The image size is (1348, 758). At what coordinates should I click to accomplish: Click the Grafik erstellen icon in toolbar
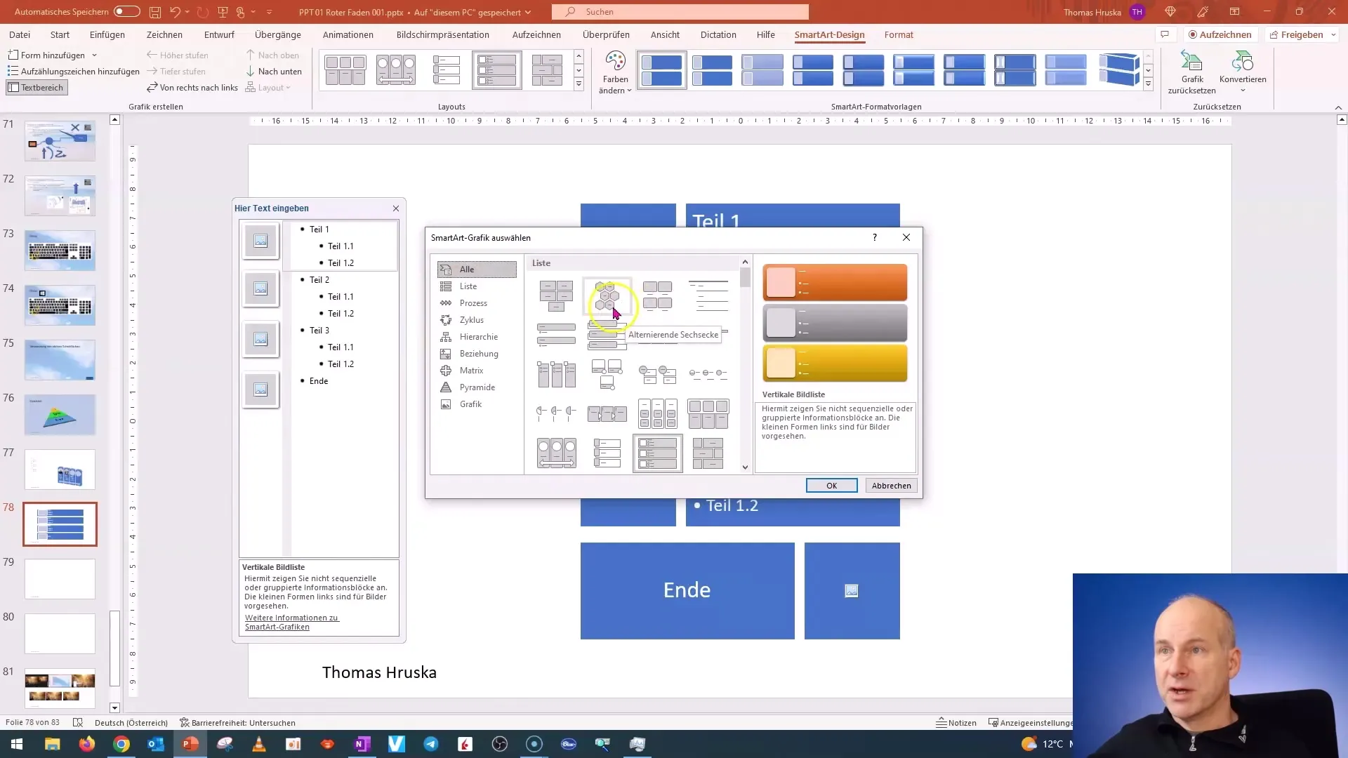(156, 107)
